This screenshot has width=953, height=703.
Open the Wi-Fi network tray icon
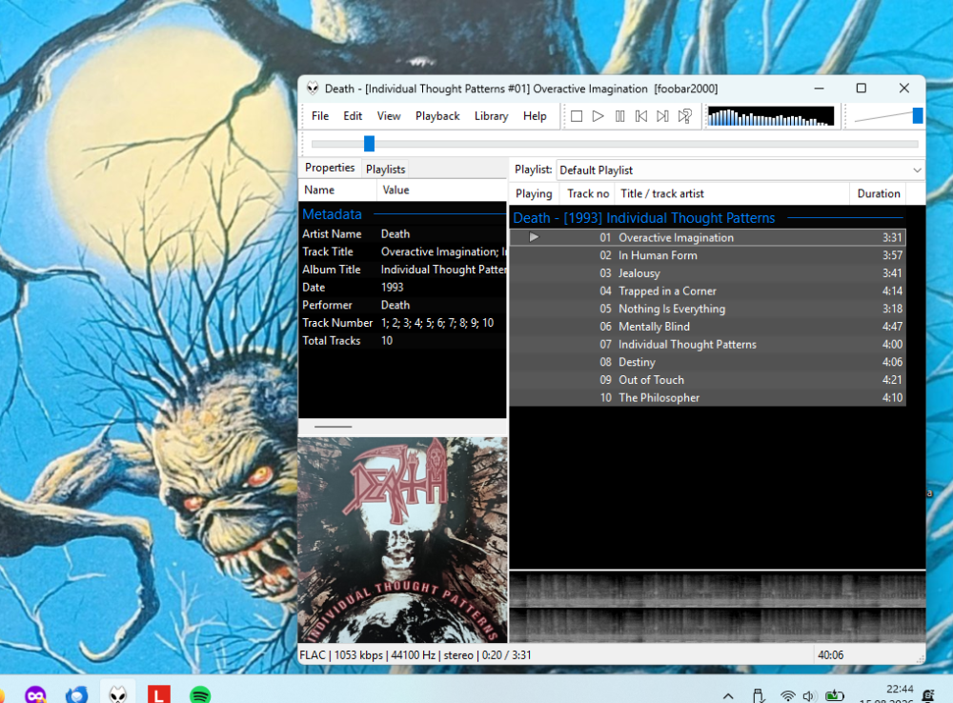click(x=788, y=695)
